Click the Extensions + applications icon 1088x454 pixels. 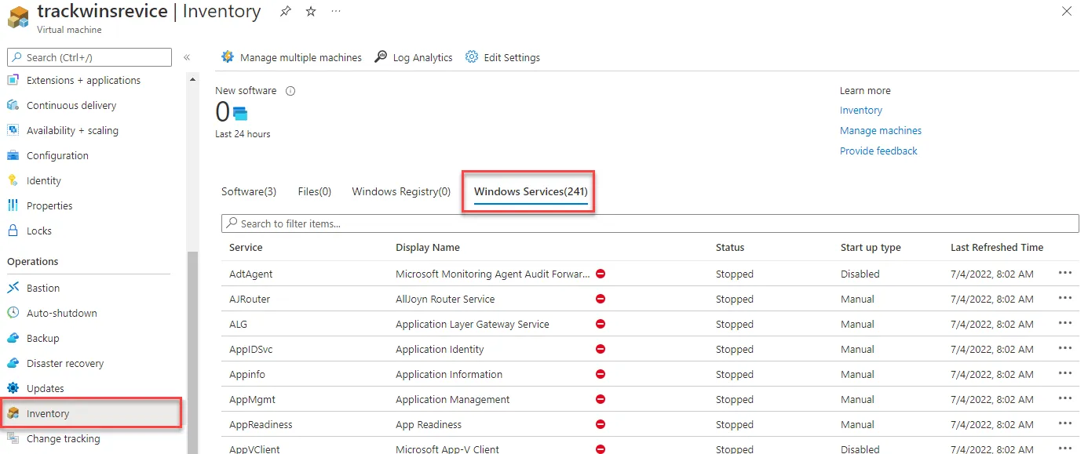[13, 80]
